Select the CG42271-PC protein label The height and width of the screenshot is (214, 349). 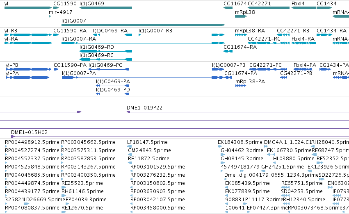265,65
